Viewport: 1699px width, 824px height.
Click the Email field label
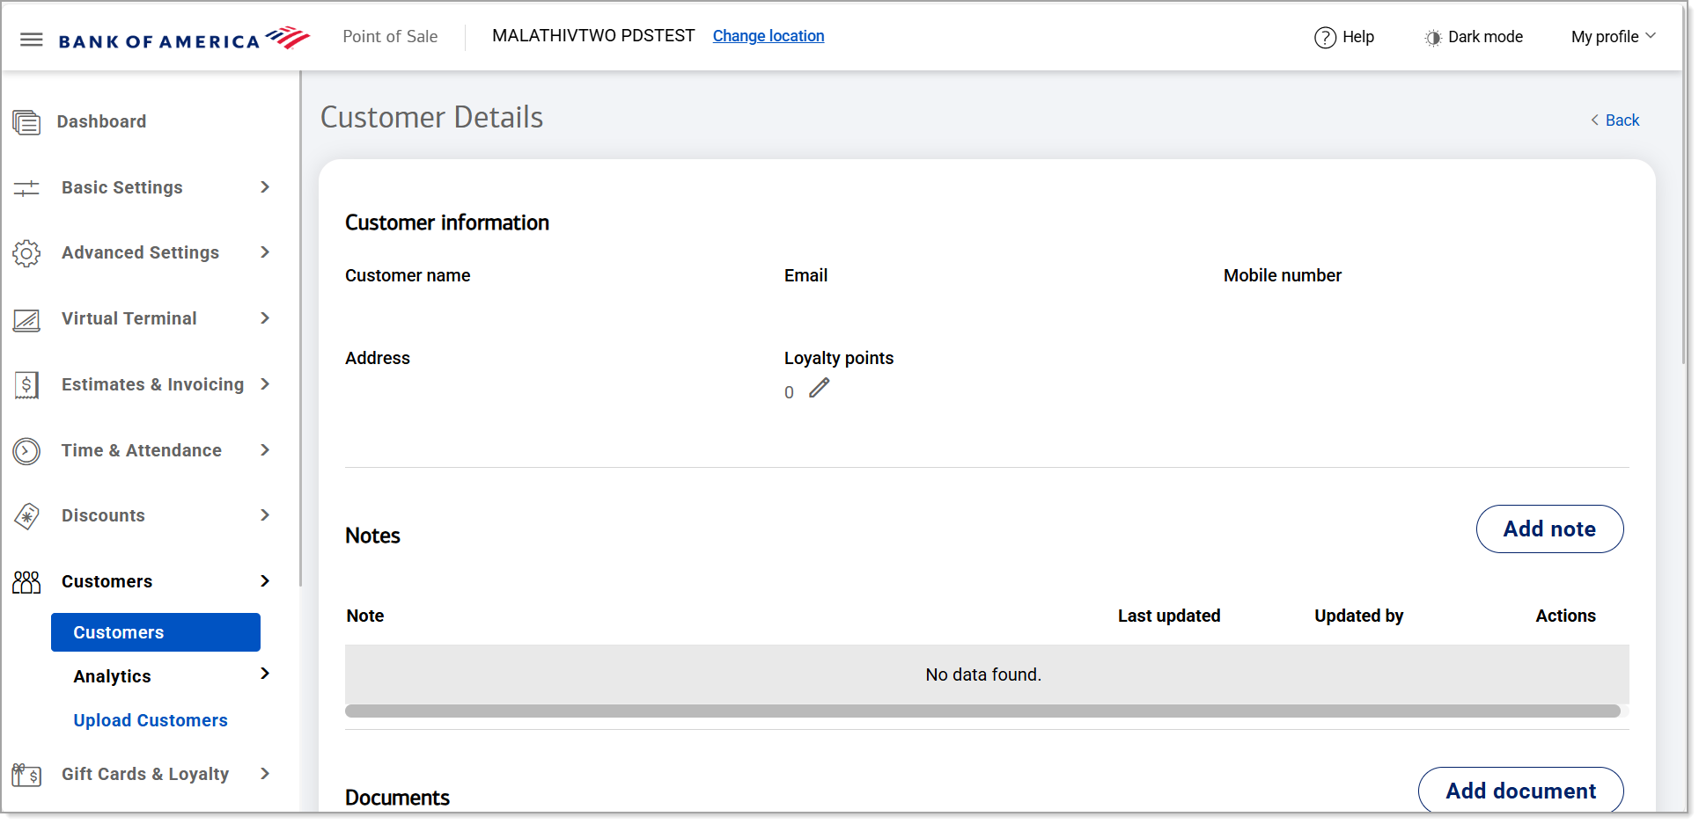click(x=805, y=275)
